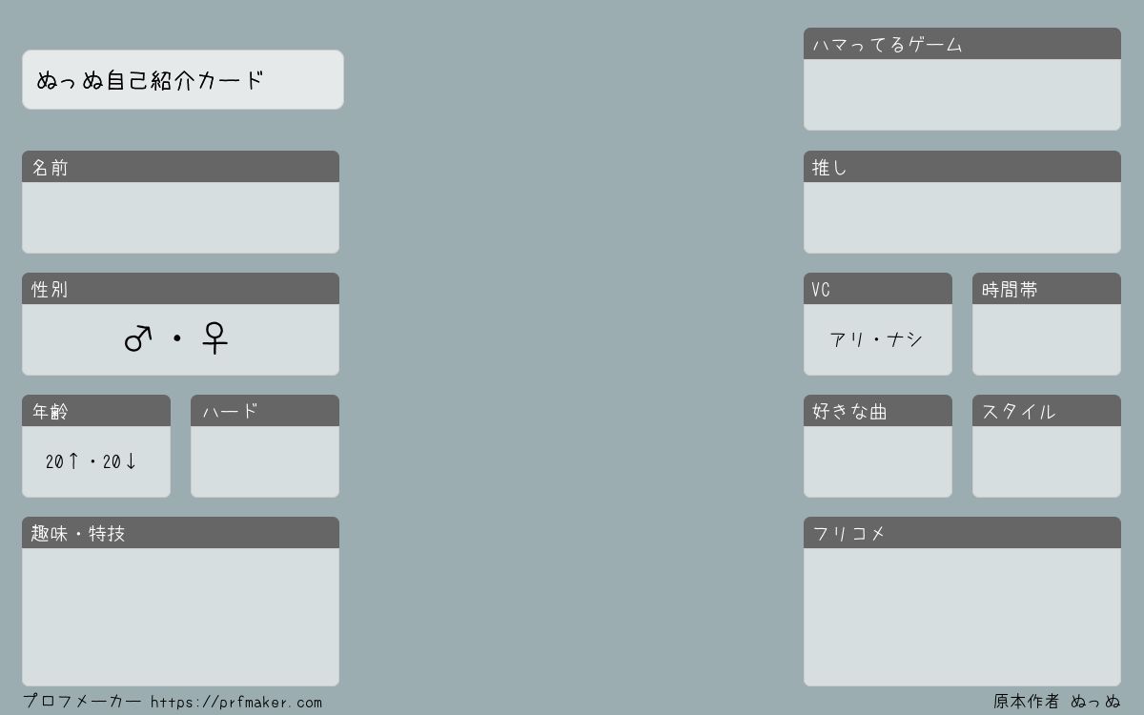Click the 好きな曲 input box
Screen dimensions: 1144x715
coord(878,461)
